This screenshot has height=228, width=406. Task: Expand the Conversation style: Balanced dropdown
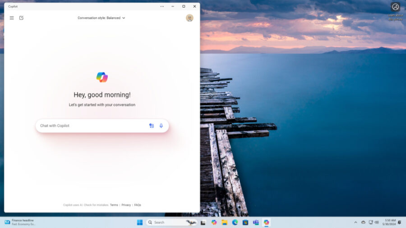pos(101,18)
